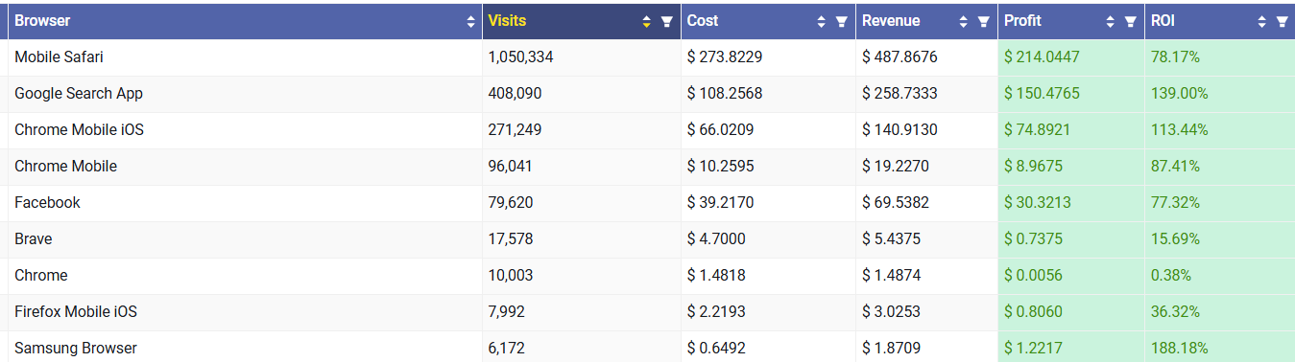
Task: Click the profit value $ 0.0056
Action: point(1033,276)
